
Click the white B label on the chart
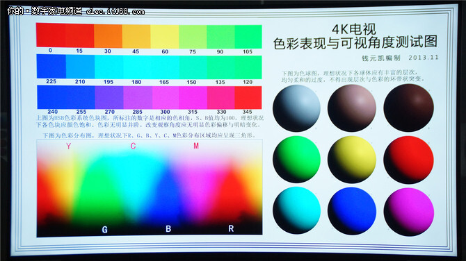[168, 228]
